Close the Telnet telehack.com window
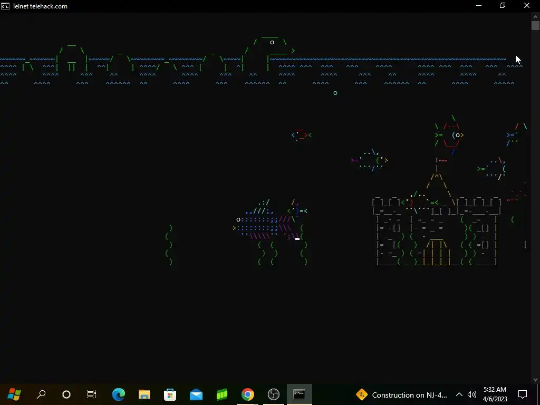Screen dimensions: 540x405 (527, 6)
